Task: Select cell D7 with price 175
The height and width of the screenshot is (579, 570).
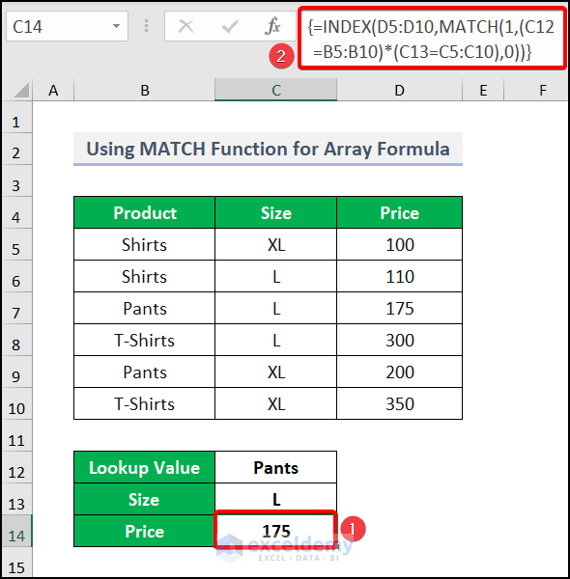Action: [400, 309]
